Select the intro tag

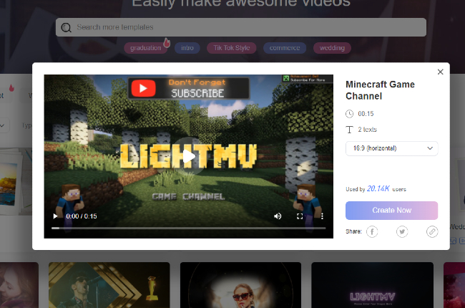click(187, 48)
